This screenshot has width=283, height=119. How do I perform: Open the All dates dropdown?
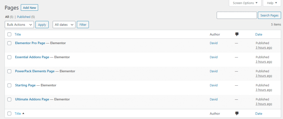(64, 25)
